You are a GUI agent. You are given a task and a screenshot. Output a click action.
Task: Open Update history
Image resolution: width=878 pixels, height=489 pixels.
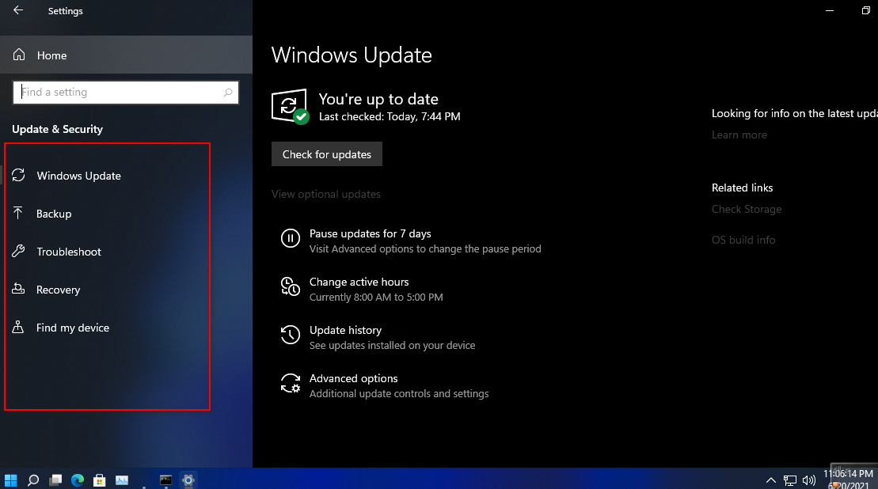point(345,330)
